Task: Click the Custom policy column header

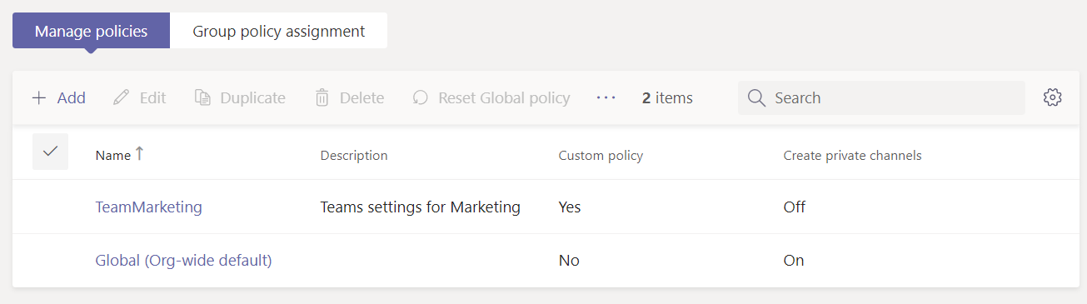Action: pyautogui.click(x=601, y=156)
